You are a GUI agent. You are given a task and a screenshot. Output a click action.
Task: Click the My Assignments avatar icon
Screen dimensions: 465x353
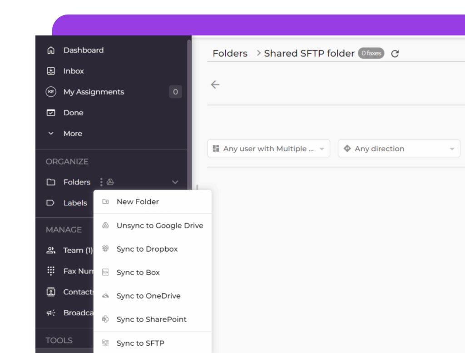click(x=51, y=92)
